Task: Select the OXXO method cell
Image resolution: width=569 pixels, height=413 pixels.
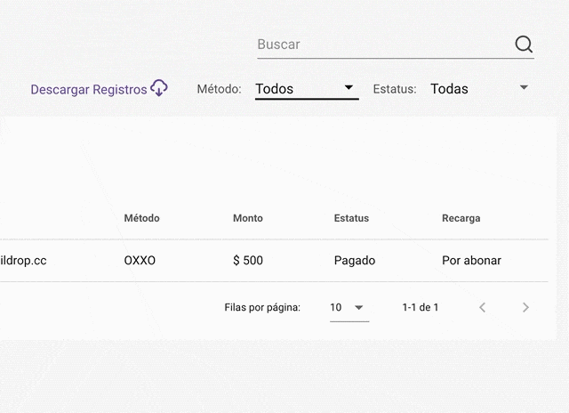Action: pos(140,261)
